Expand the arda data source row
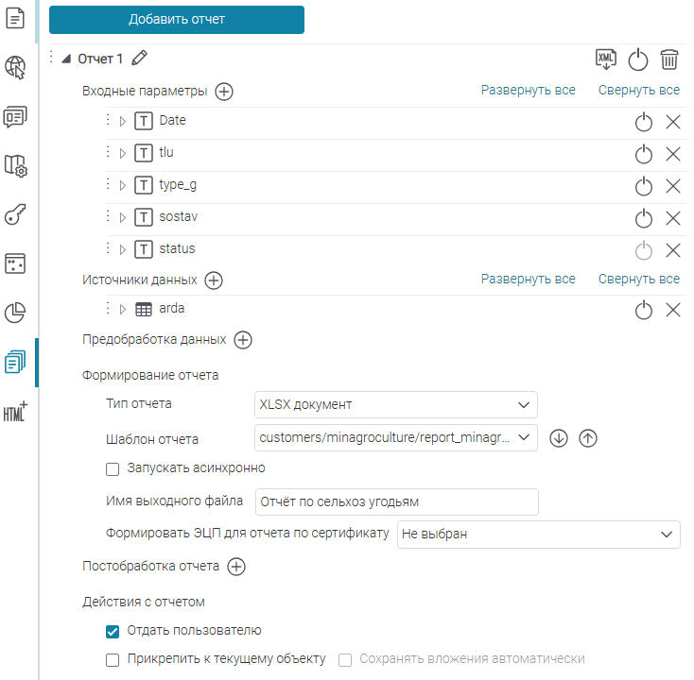 click(123, 310)
